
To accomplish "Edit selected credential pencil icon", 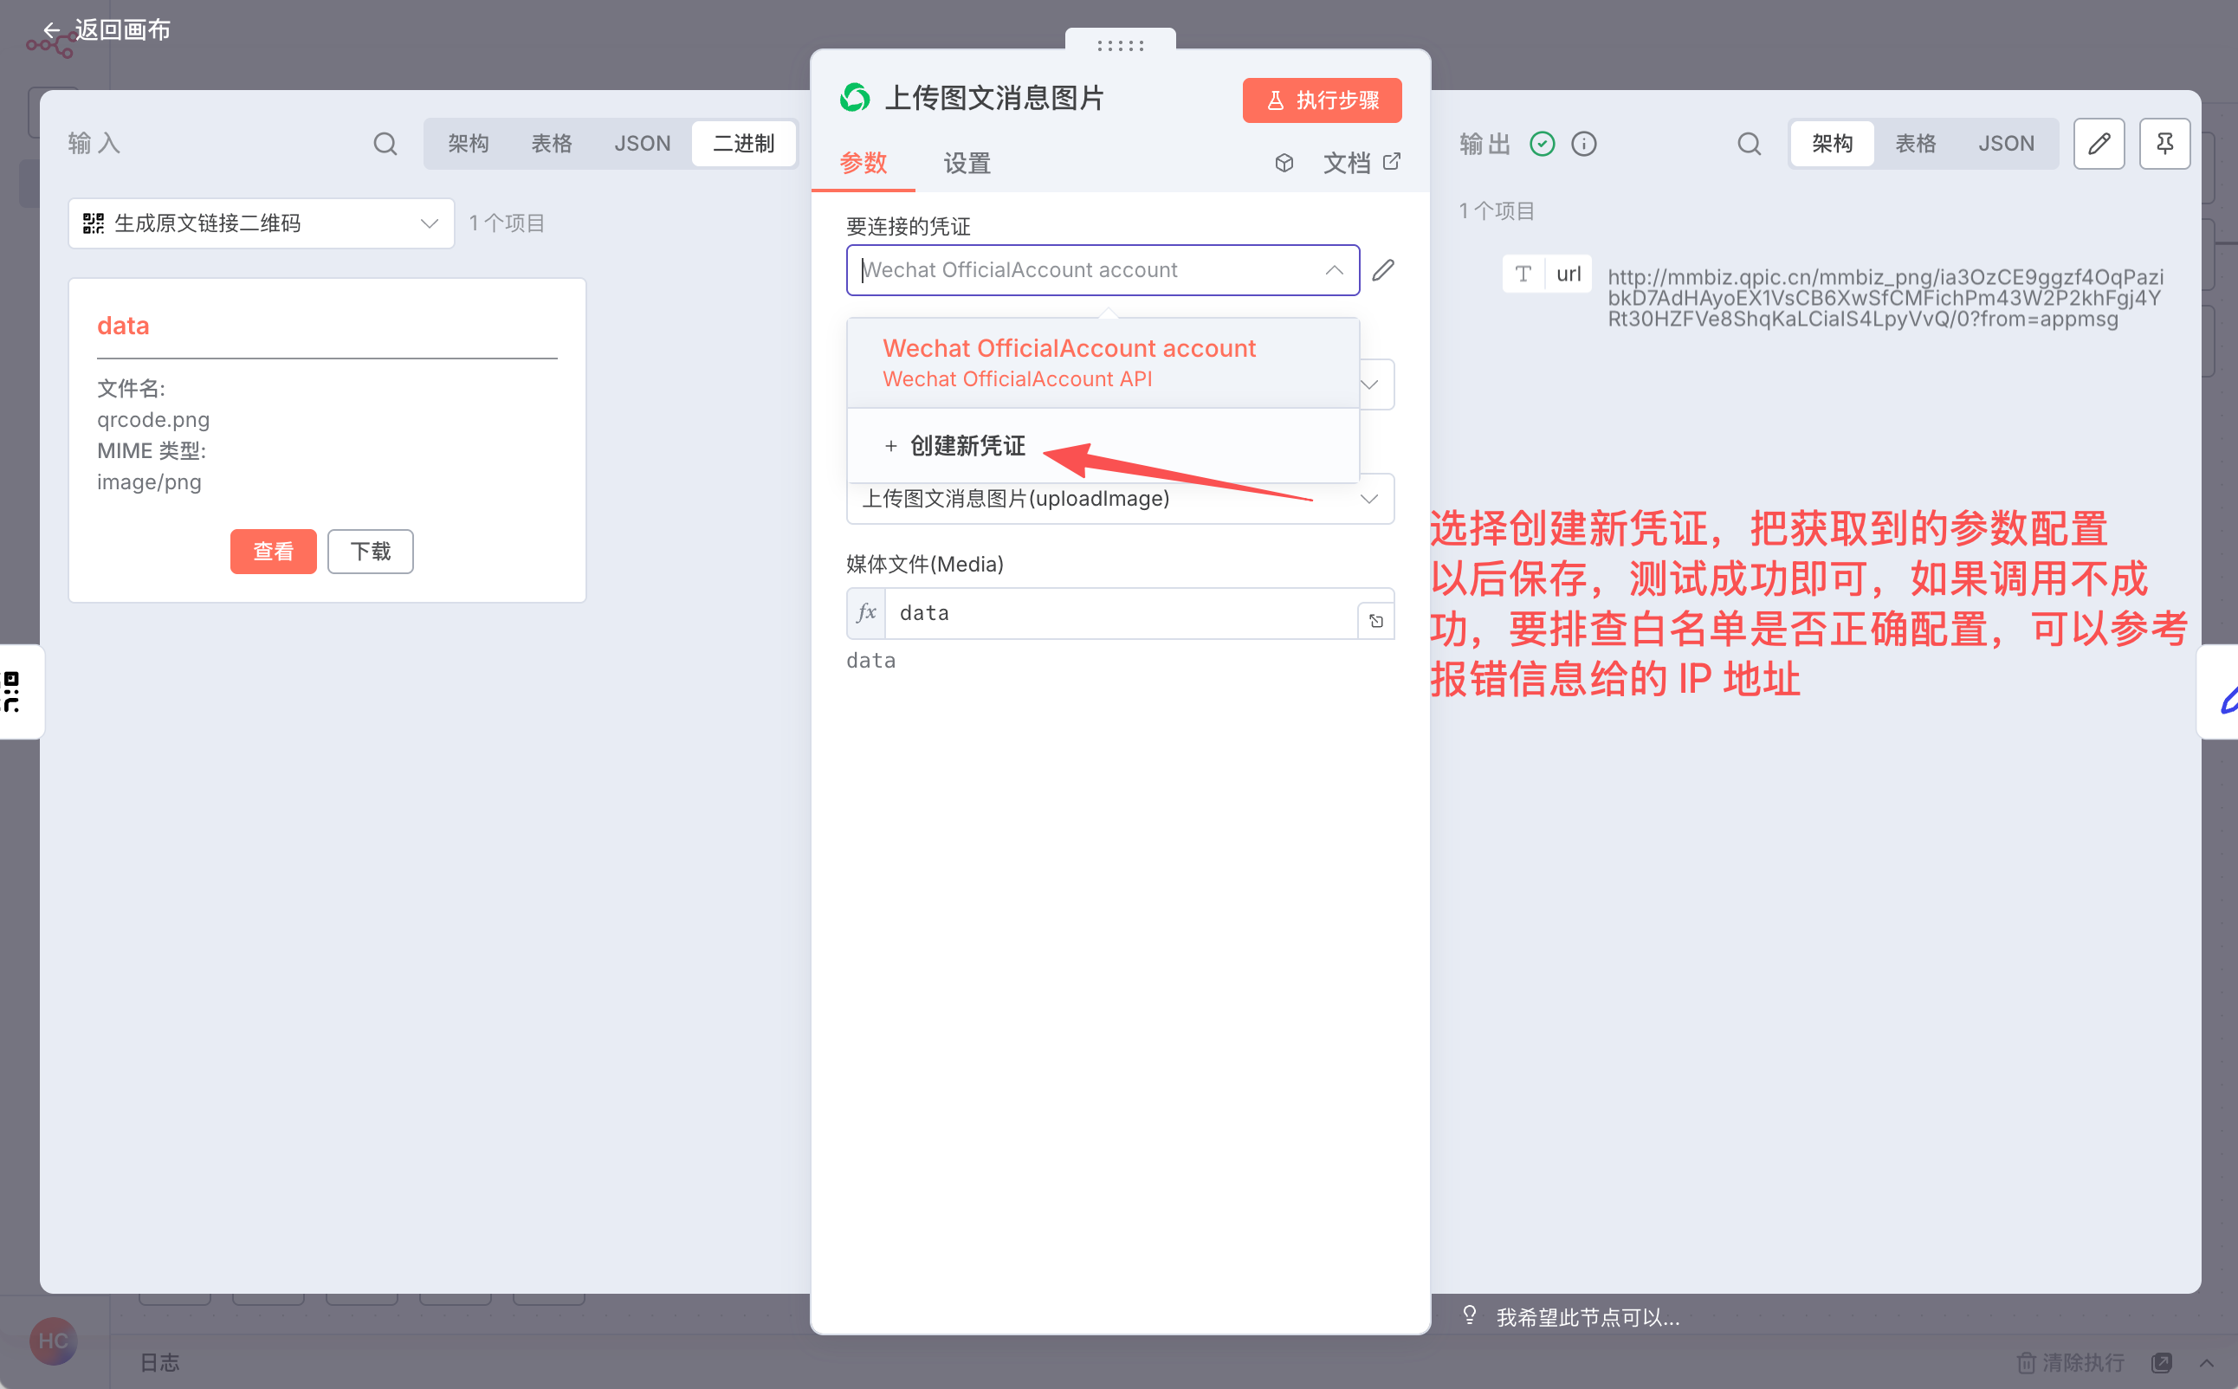I will coord(1382,270).
